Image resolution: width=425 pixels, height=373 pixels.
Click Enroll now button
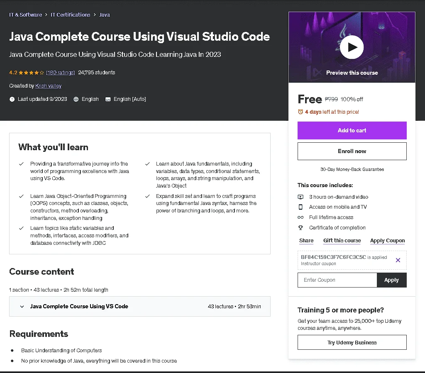pos(352,151)
